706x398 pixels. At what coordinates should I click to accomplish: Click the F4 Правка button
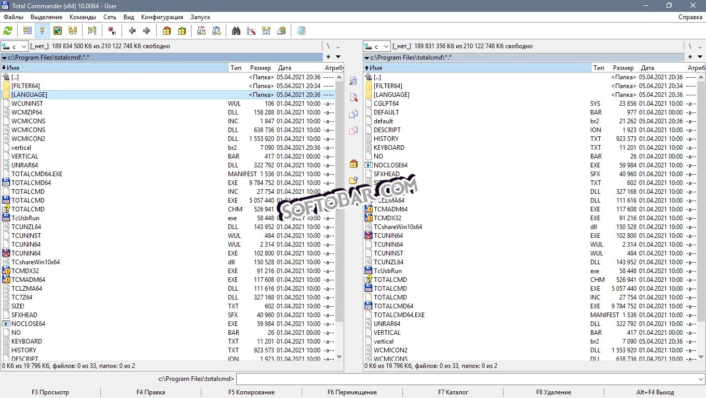[x=151, y=392]
